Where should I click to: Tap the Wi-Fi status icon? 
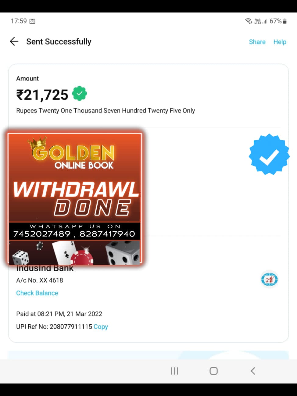pyautogui.click(x=248, y=21)
